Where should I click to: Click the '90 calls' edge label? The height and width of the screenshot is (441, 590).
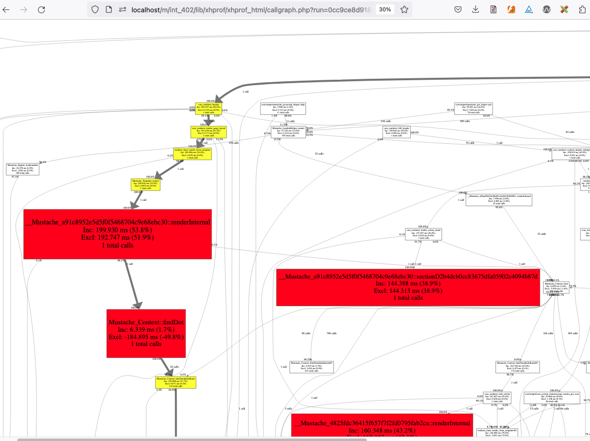tap(306, 333)
